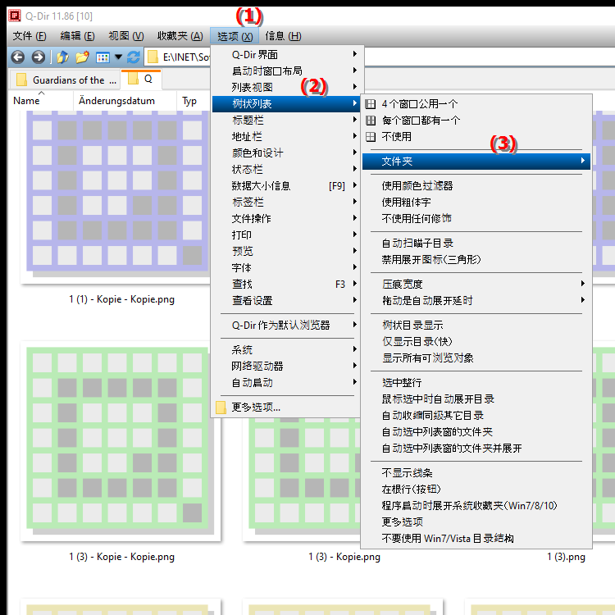The width and height of the screenshot is (615, 615).
Task: Select the 每个窗口都有一个 tree layout icon
Action: (x=371, y=121)
